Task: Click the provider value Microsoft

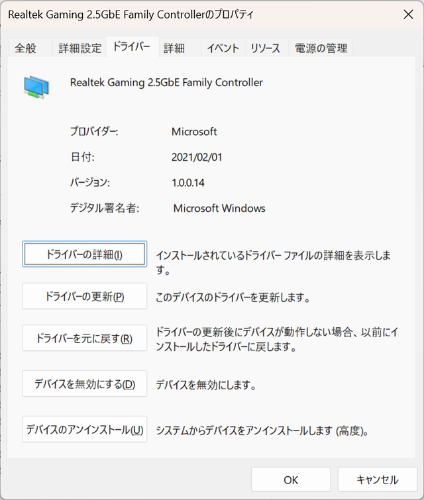Action: pyautogui.click(x=194, y=131)
